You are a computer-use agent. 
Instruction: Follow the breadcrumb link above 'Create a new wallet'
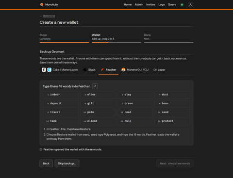(x=49, y=16)
